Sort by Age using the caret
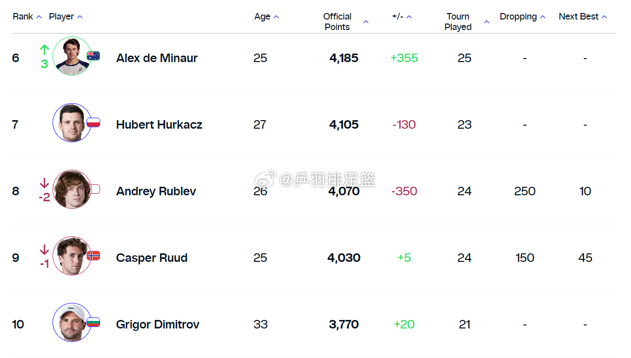631x358 pixels. (276, 17)
